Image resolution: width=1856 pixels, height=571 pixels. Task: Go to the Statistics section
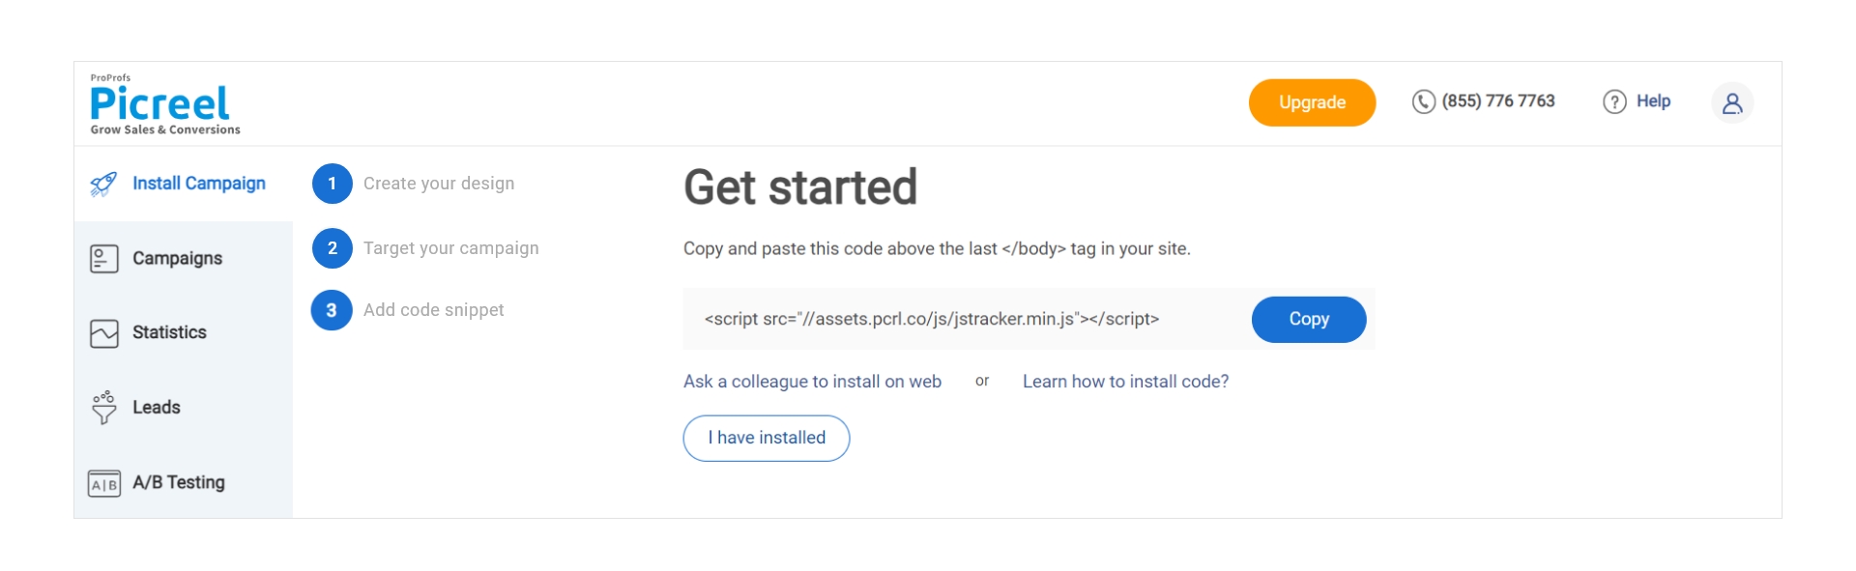(x=169, y=332)
